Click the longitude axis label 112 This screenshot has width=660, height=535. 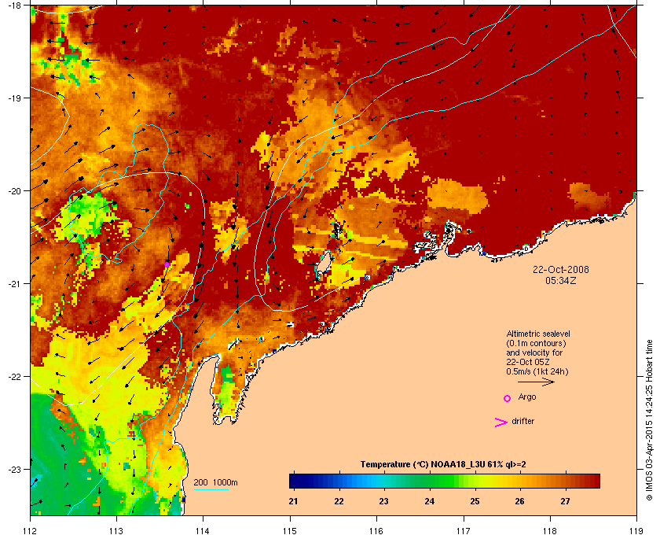[31, 531]
